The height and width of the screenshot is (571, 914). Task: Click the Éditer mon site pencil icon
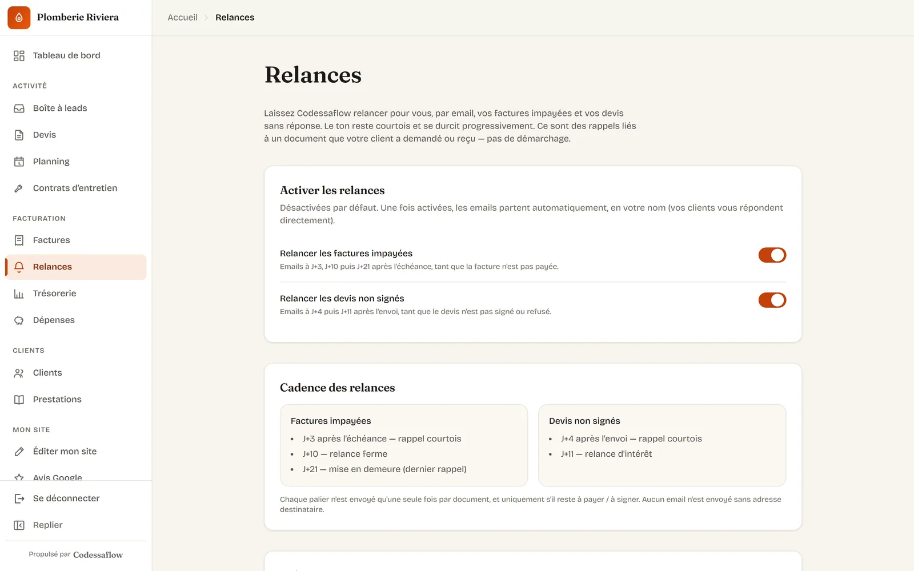[19, 452]
